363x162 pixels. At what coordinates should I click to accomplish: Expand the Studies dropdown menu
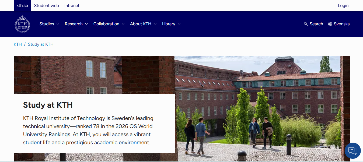pos(47,24)
